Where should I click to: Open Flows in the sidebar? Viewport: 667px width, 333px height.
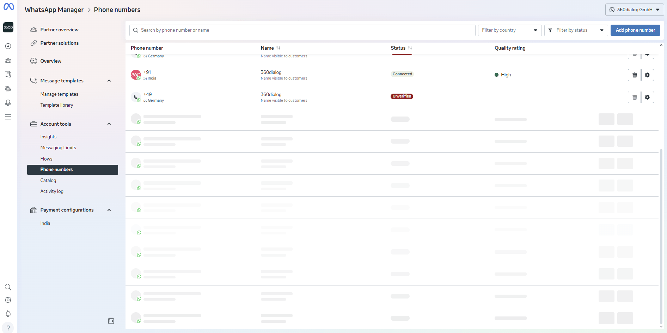click(46, 159)
